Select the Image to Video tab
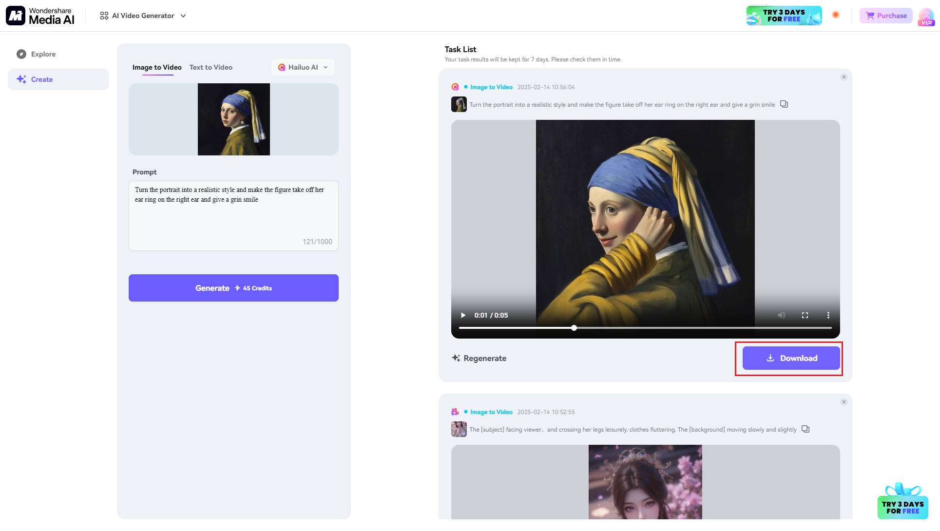The image size is (940, 531). click(156, 67)
